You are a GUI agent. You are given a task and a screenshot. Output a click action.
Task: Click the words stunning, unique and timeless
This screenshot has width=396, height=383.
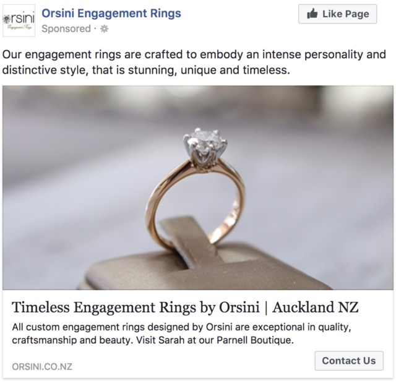coord(209,70)
